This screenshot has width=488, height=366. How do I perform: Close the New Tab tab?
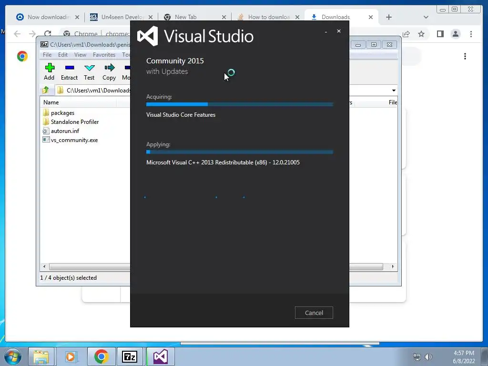coord(224,17)
